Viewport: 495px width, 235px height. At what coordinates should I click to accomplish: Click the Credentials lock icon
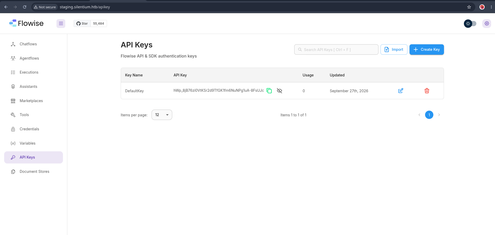click(13, 129)
